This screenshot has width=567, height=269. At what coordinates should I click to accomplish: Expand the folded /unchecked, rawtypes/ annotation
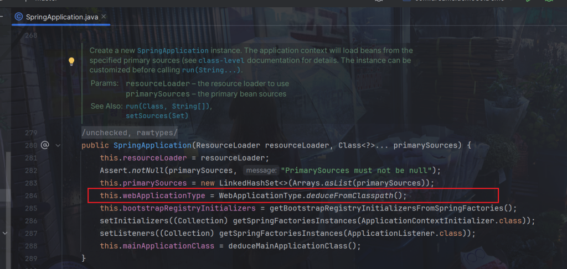click(x=130, y=133)
